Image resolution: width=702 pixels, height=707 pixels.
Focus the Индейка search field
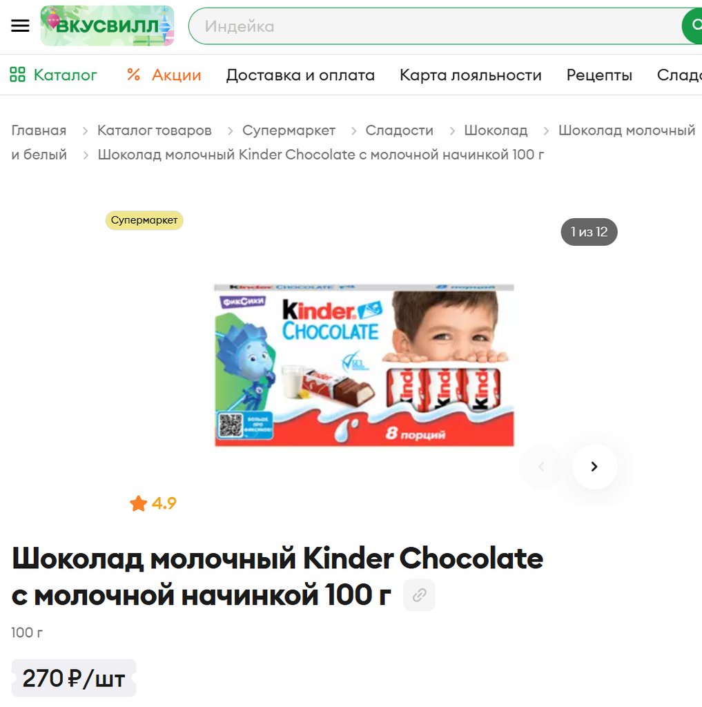(x=435, y=26)
